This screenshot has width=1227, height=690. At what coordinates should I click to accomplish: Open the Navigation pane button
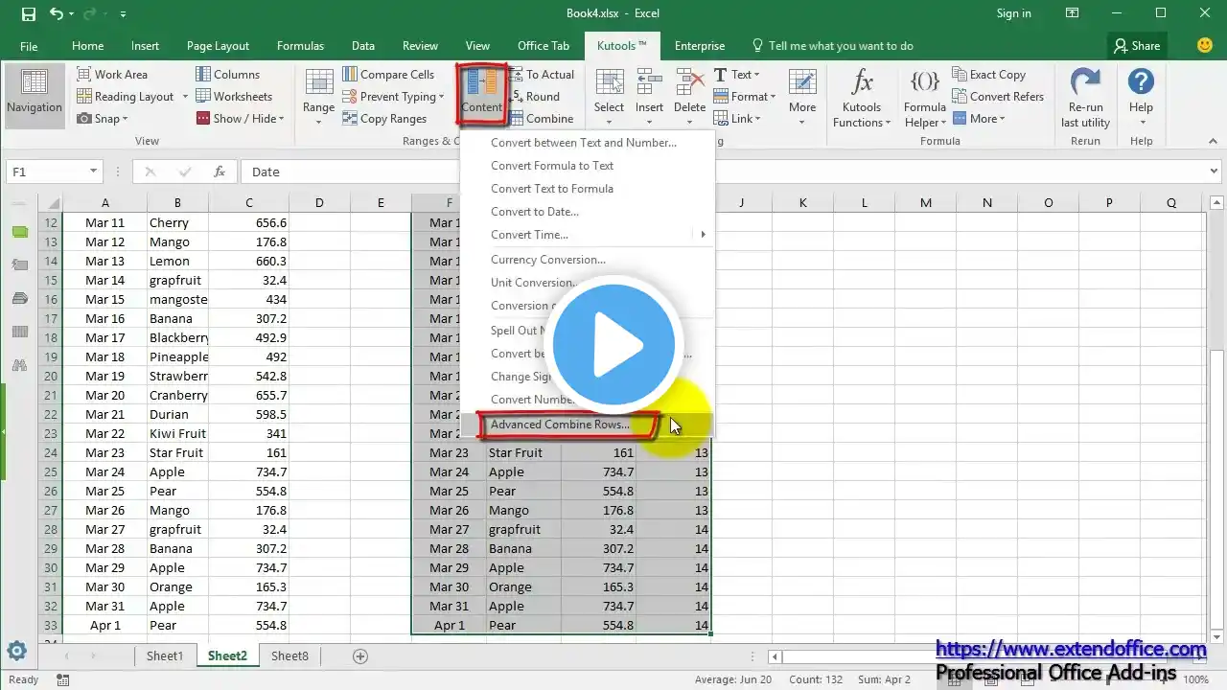tap(34, 97)
